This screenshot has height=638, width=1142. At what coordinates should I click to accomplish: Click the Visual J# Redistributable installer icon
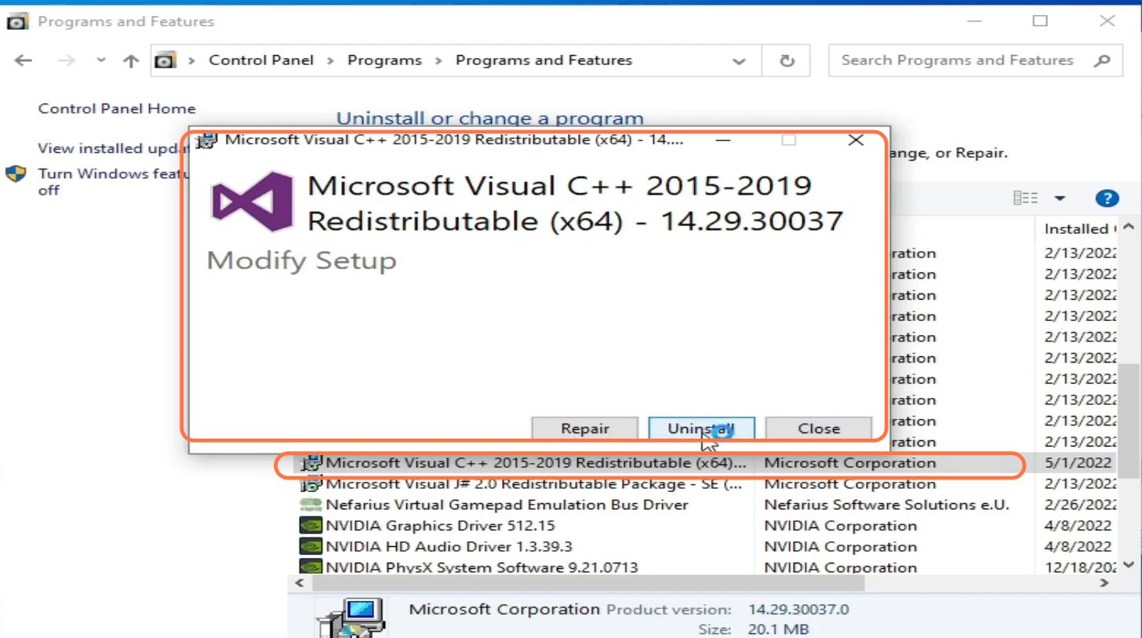pyautogui.click(x=312, y=484)
